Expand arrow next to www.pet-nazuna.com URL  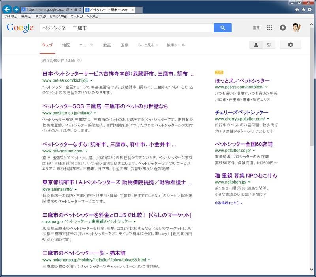(x=87, y=151)
